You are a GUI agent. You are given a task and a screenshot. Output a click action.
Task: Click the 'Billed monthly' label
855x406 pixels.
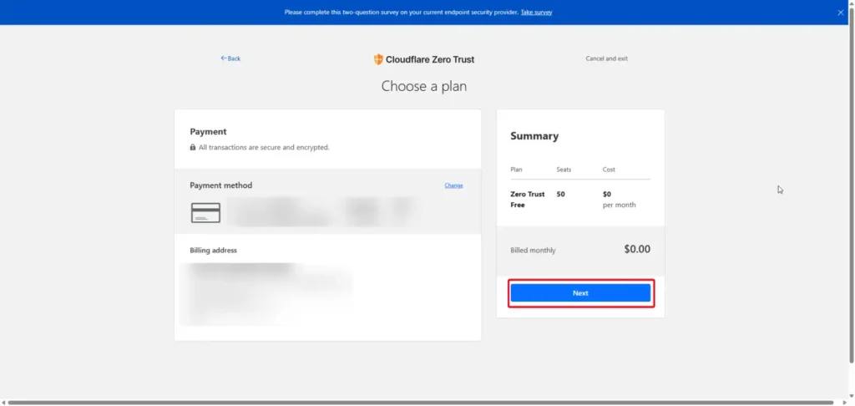[533, 251]
